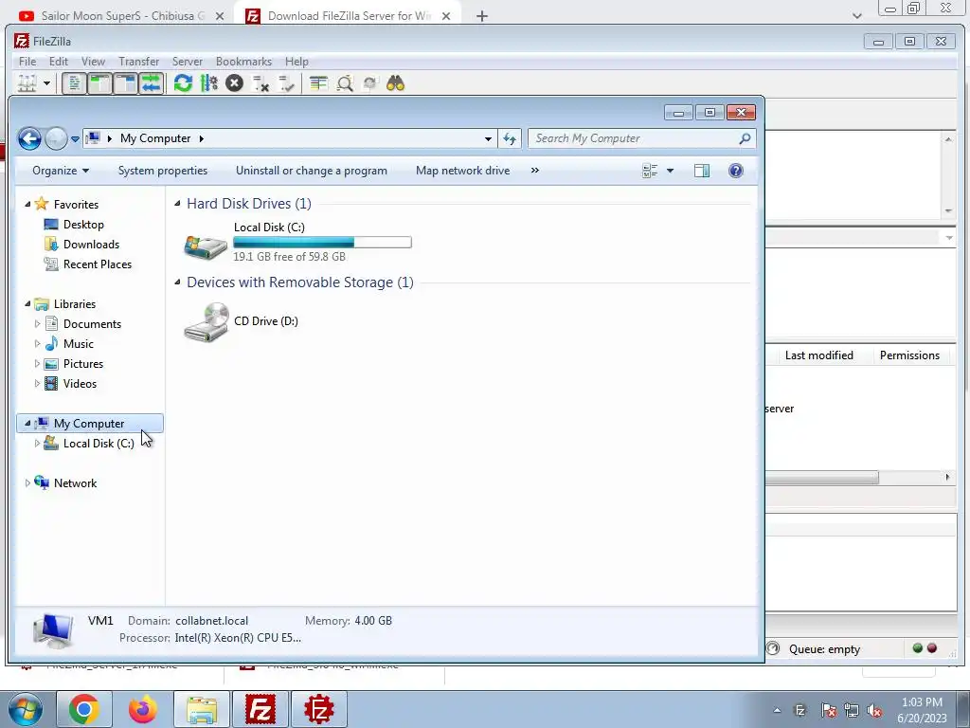Click Uninstall or change a program
This screenshot has width=970, height=728.
click(x=311, y=171)
